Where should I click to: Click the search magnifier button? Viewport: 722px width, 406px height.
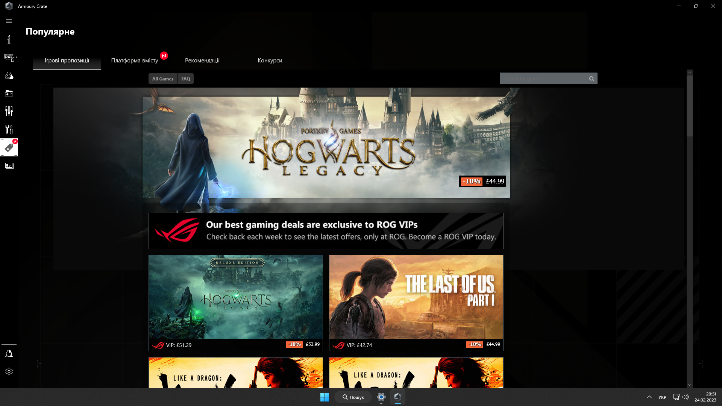[592, 79]
